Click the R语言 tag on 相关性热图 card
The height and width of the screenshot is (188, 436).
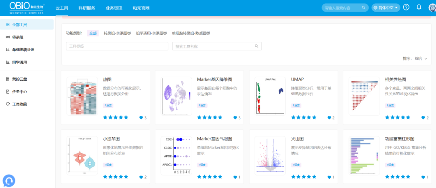390,106
